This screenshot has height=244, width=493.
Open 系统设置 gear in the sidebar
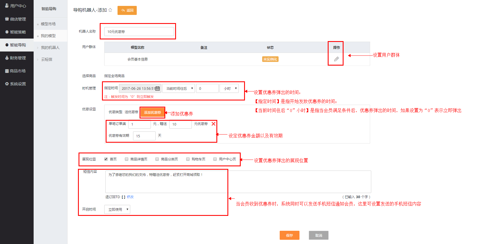(16, 84)
